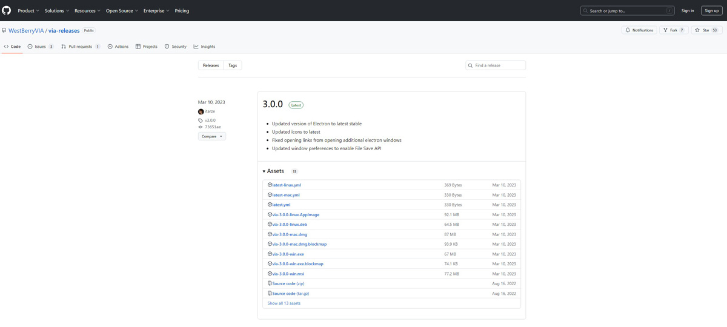Click the Pull requests icon
727x327 pixels.
[64, 47]
